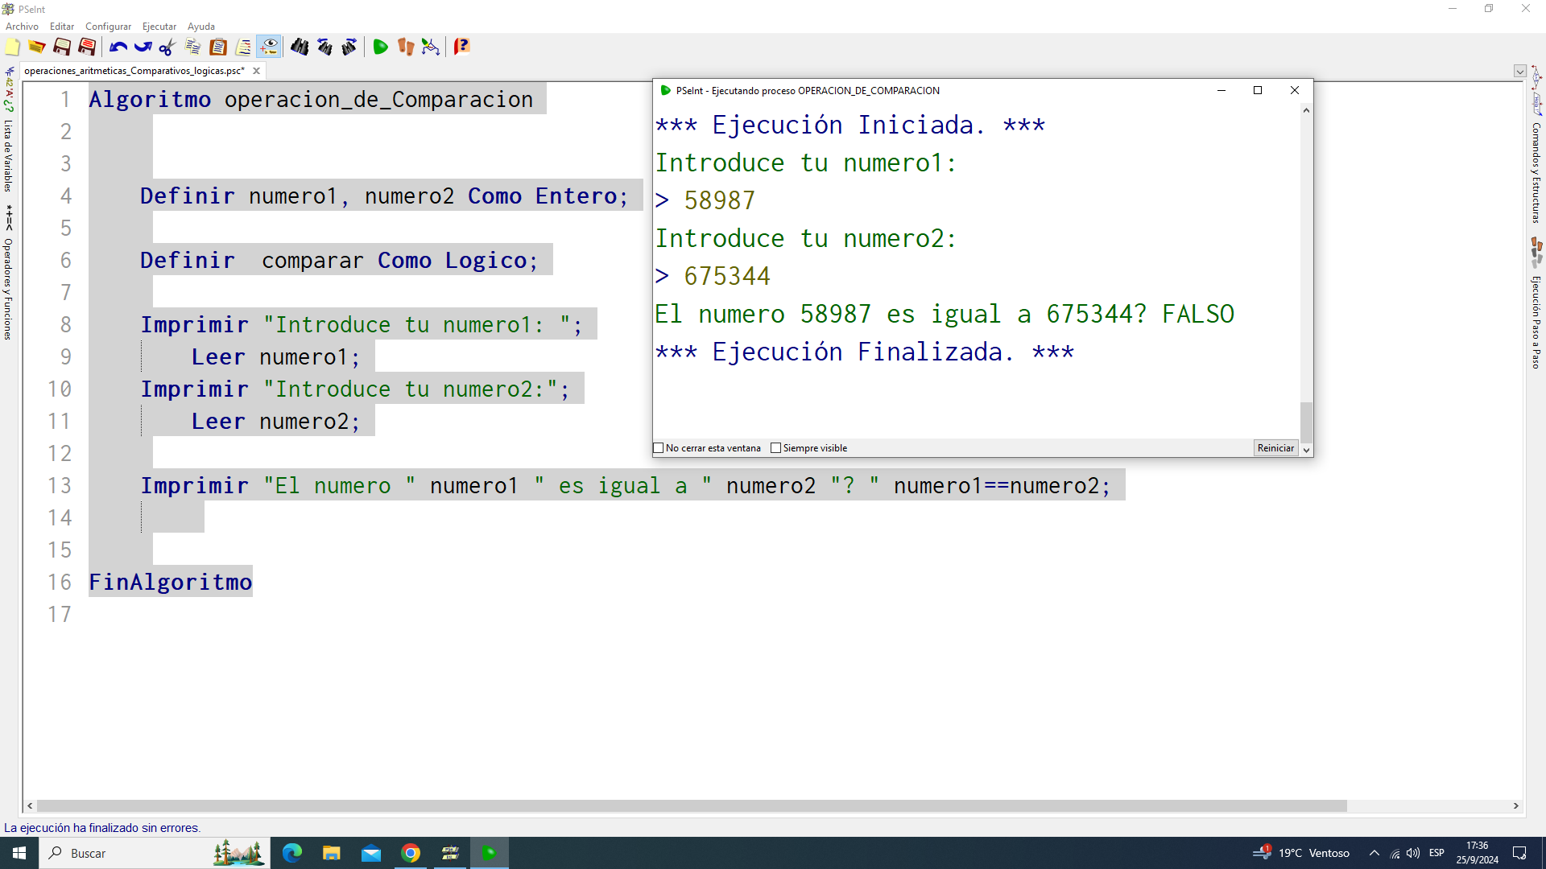Enable 'No cerrar esta ventana' checkbox

pos(659,448)
